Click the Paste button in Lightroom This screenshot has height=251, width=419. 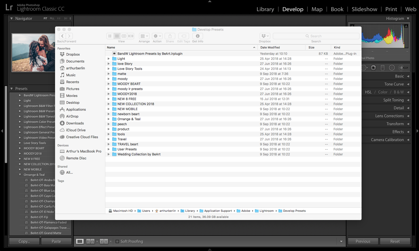[x=56, y=241]
